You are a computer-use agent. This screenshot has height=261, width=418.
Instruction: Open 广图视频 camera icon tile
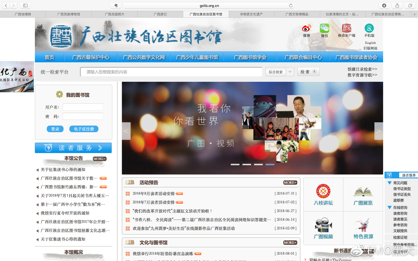(x=323, y=228)
